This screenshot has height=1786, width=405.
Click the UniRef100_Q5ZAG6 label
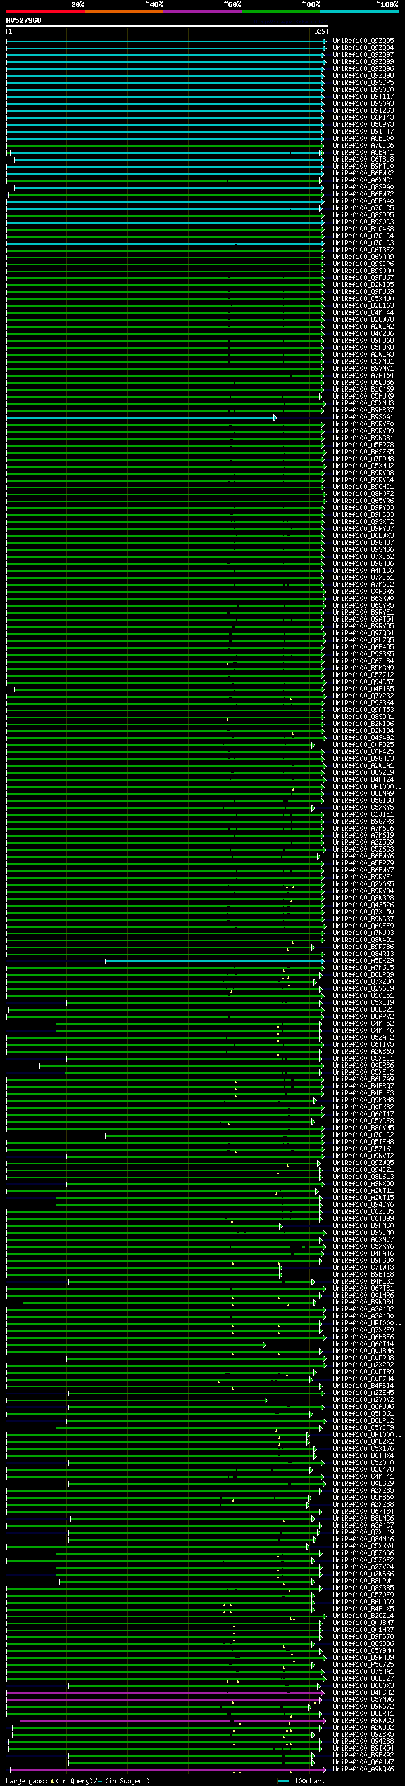pyautogui.click(x=363, y=1553)
